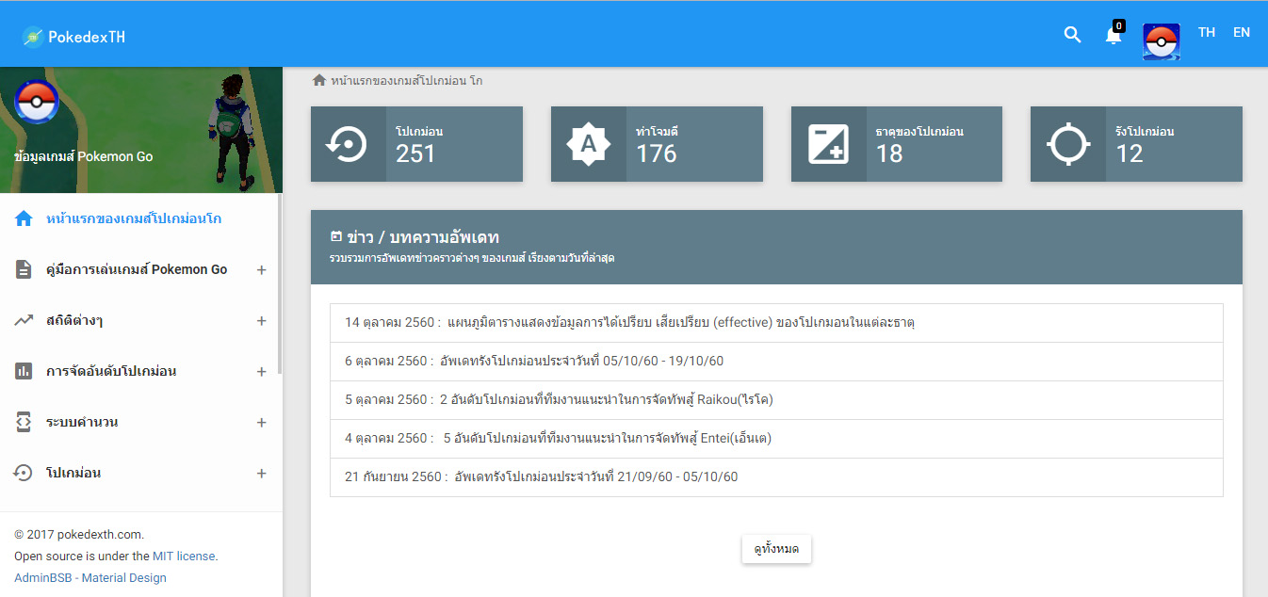The height and width of the screenshot is (597, 1268).
Task: Click the calendar icon beside ข่าว / บทความอัพเดท
Action: tap(335, 235)
